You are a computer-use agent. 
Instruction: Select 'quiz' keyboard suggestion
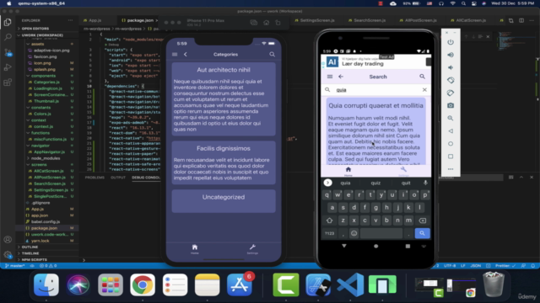tap(375, 183)
